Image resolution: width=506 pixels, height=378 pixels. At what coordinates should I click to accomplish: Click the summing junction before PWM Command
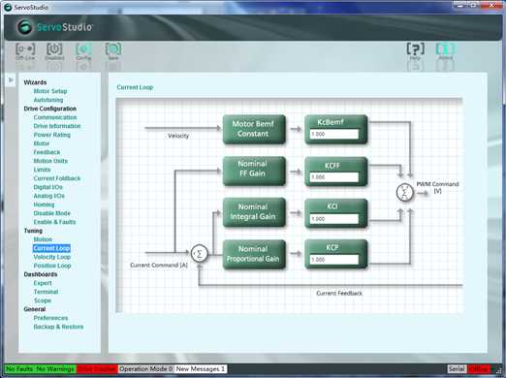404,193
